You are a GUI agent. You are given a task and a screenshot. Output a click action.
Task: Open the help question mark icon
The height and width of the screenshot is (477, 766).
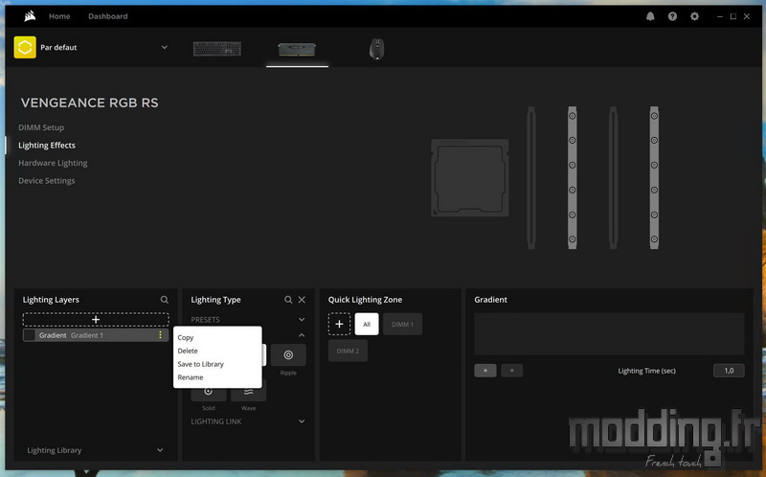click(673, 16)
